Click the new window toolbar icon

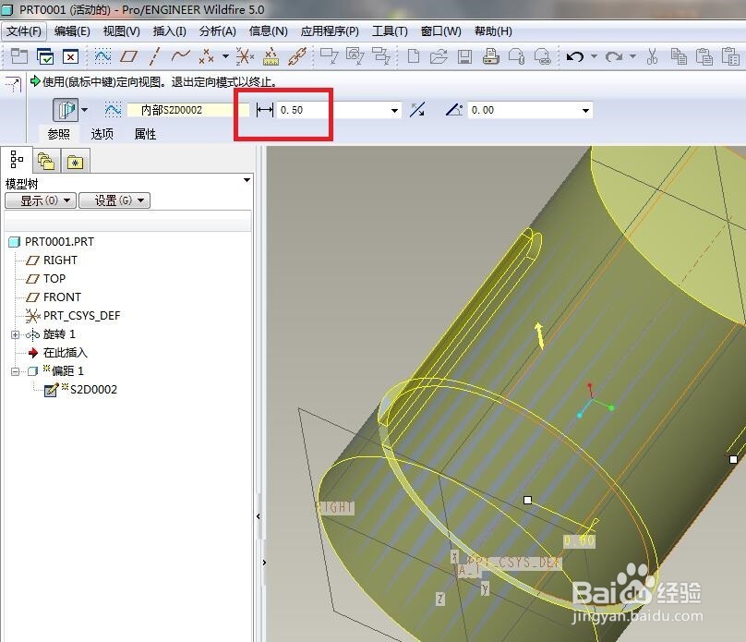(19, 56)
